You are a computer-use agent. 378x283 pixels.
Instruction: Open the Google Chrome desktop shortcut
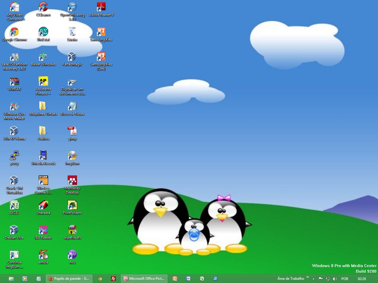point(14,32)
